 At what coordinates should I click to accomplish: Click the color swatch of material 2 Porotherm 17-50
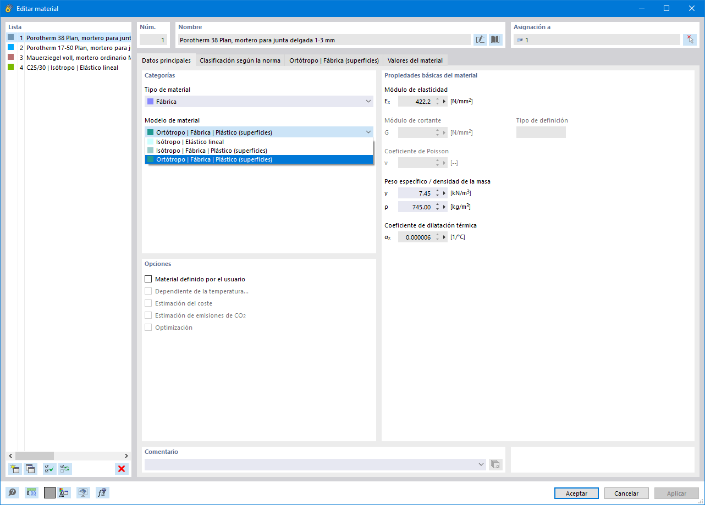point(11,47)
